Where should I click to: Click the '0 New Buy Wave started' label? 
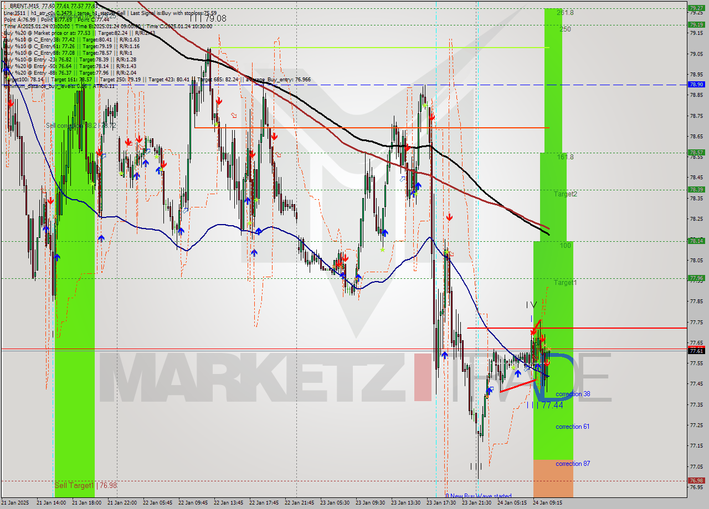pos(479,496)
